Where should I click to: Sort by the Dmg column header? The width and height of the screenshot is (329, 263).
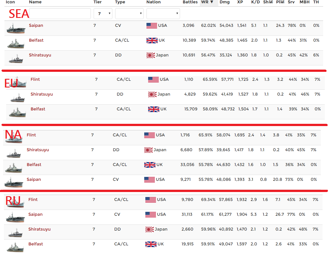point(224,2)
